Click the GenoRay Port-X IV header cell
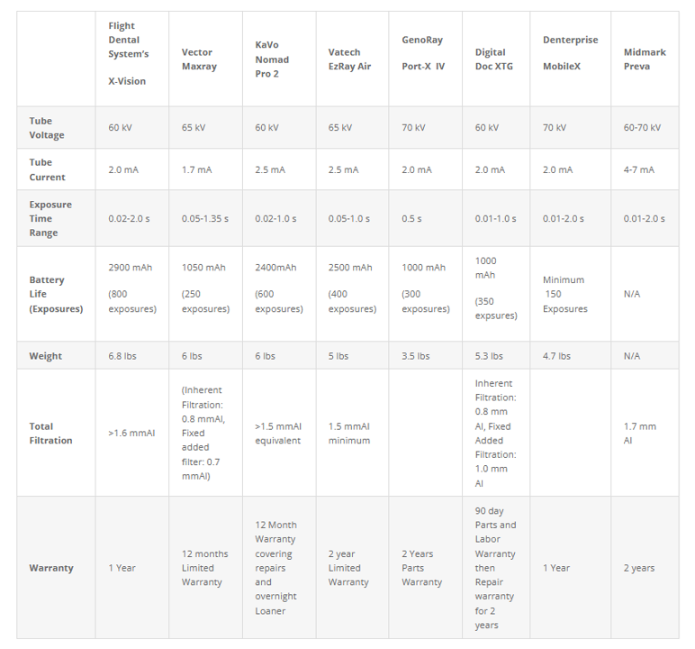The height and width of the screenshot is (649, 695). [x=426, y=59]
